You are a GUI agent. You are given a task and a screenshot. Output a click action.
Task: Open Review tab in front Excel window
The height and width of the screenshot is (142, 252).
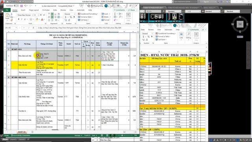63,10
